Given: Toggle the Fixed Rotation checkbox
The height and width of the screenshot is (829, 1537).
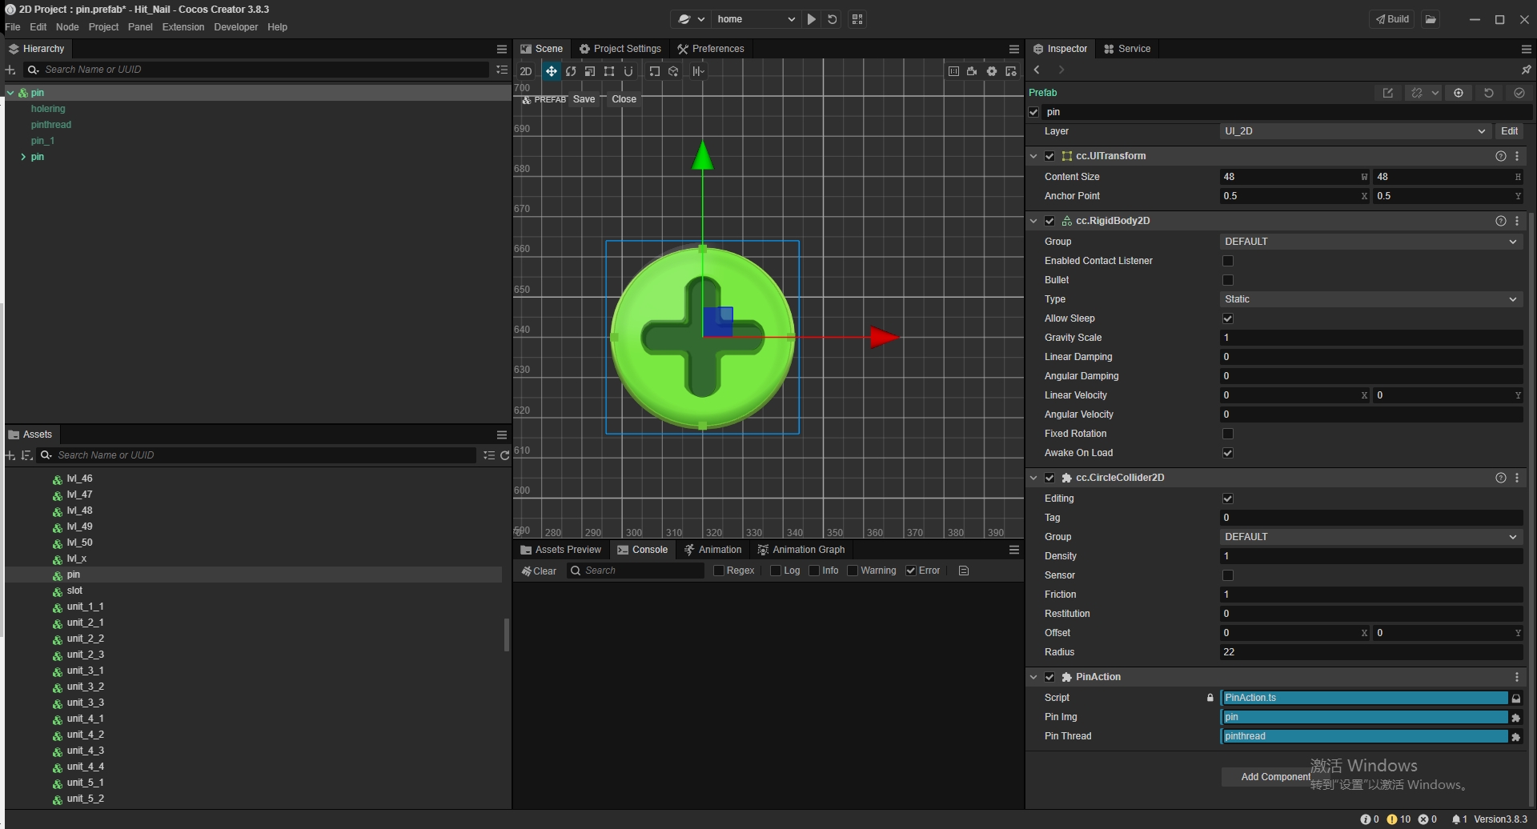Looking at the screenshot, I should pos(1228,434).
